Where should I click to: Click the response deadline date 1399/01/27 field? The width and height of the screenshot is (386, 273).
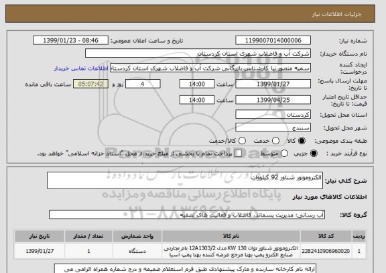click(273, 84)
